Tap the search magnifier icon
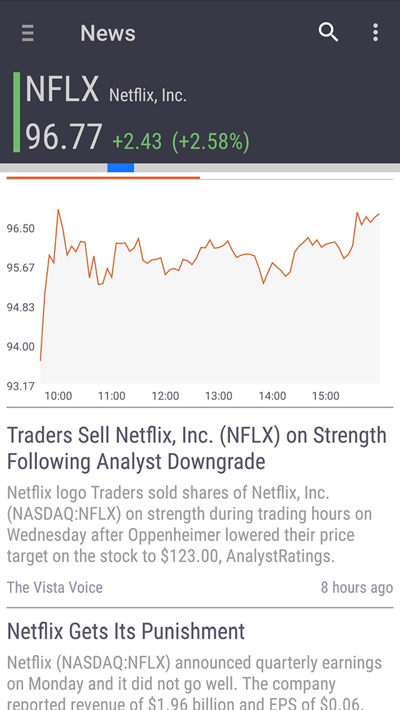400x710 pixels. click(328, 32)
